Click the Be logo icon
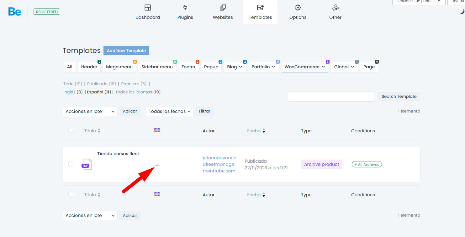The image size is (465, 237). point(15,12)
